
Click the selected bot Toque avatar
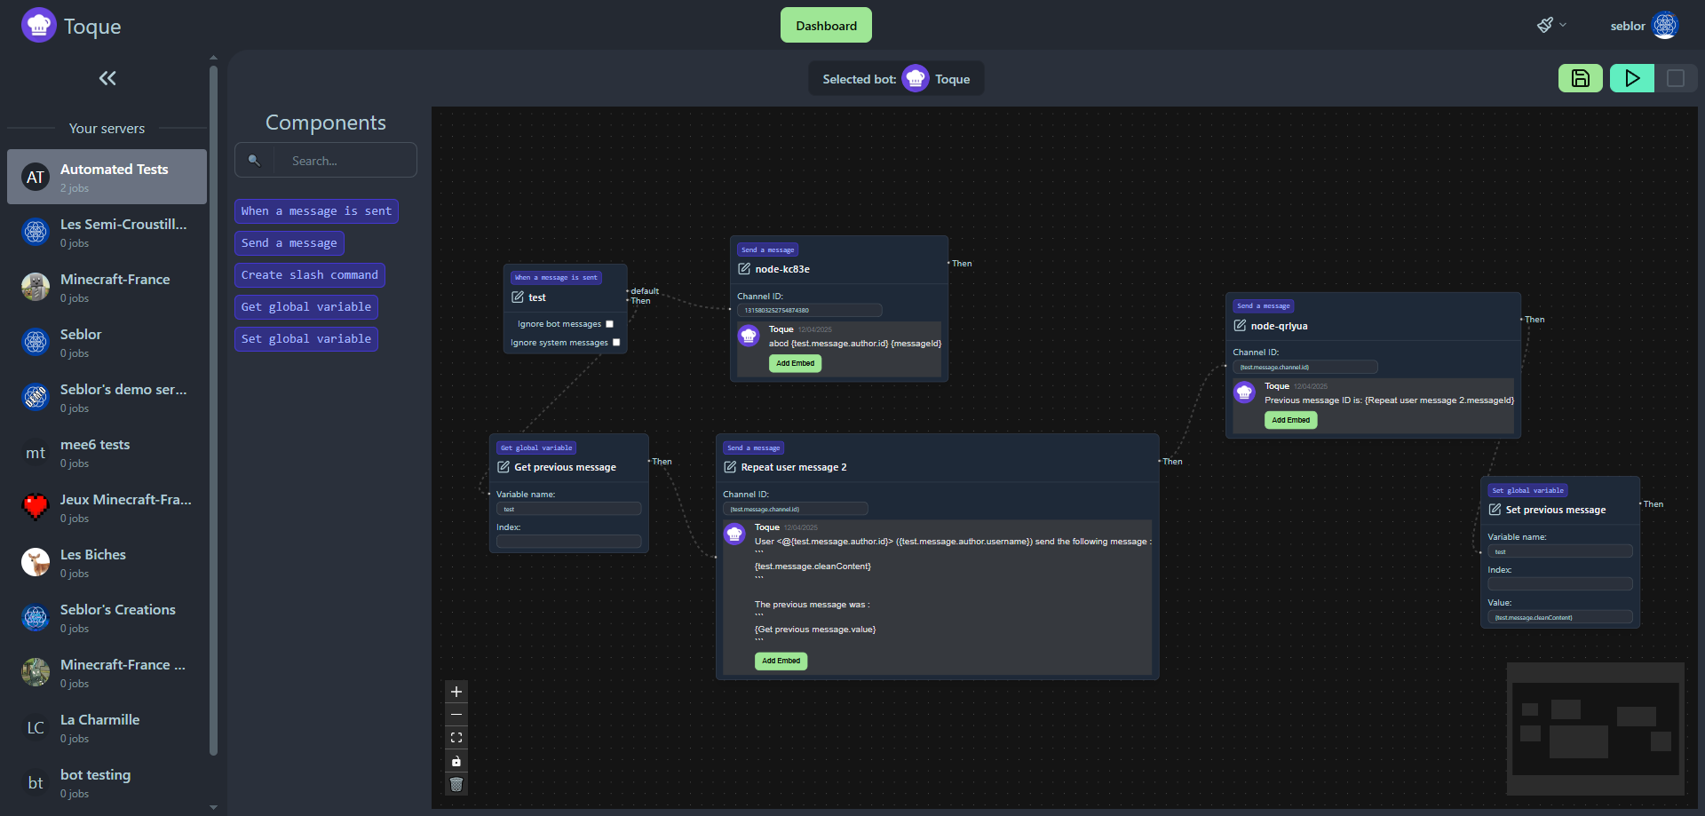(916, 79)
